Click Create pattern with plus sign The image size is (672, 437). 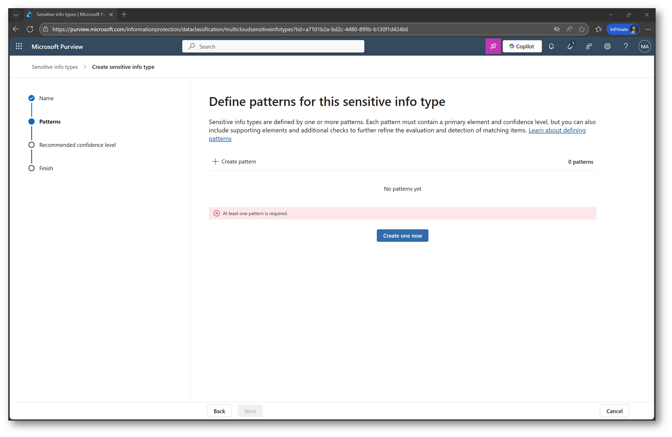click(x=234, y=161)
